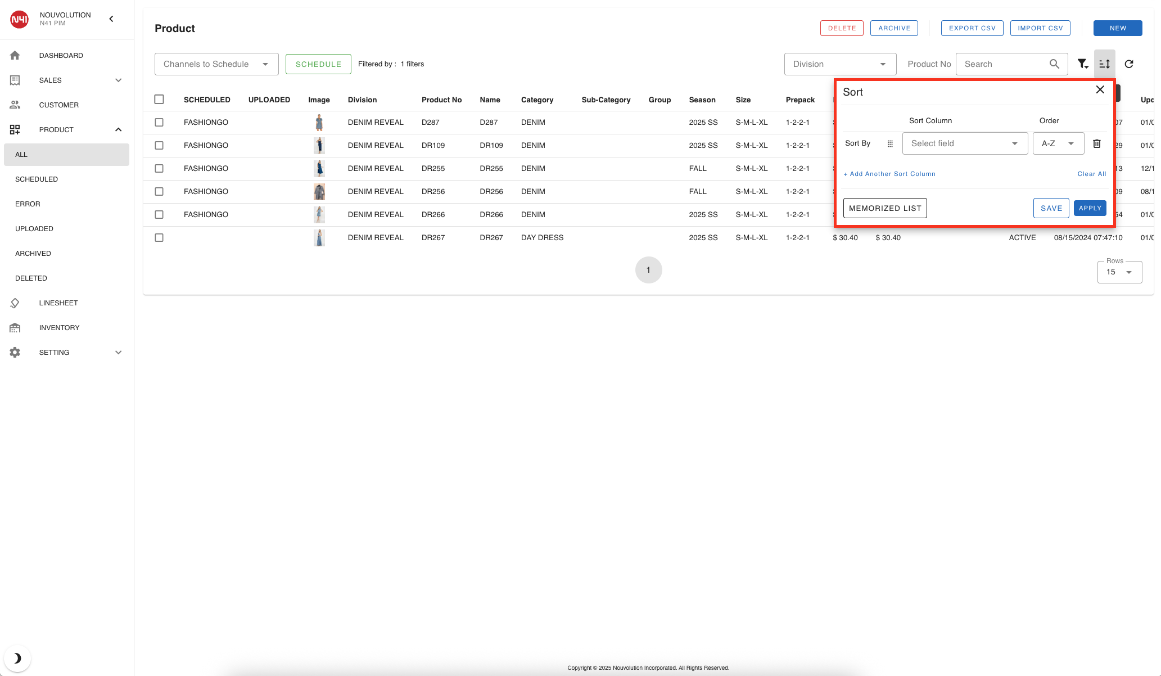Click the search magnifier icon
The width and height of the screenshot is (1161, 676).
1054,64
